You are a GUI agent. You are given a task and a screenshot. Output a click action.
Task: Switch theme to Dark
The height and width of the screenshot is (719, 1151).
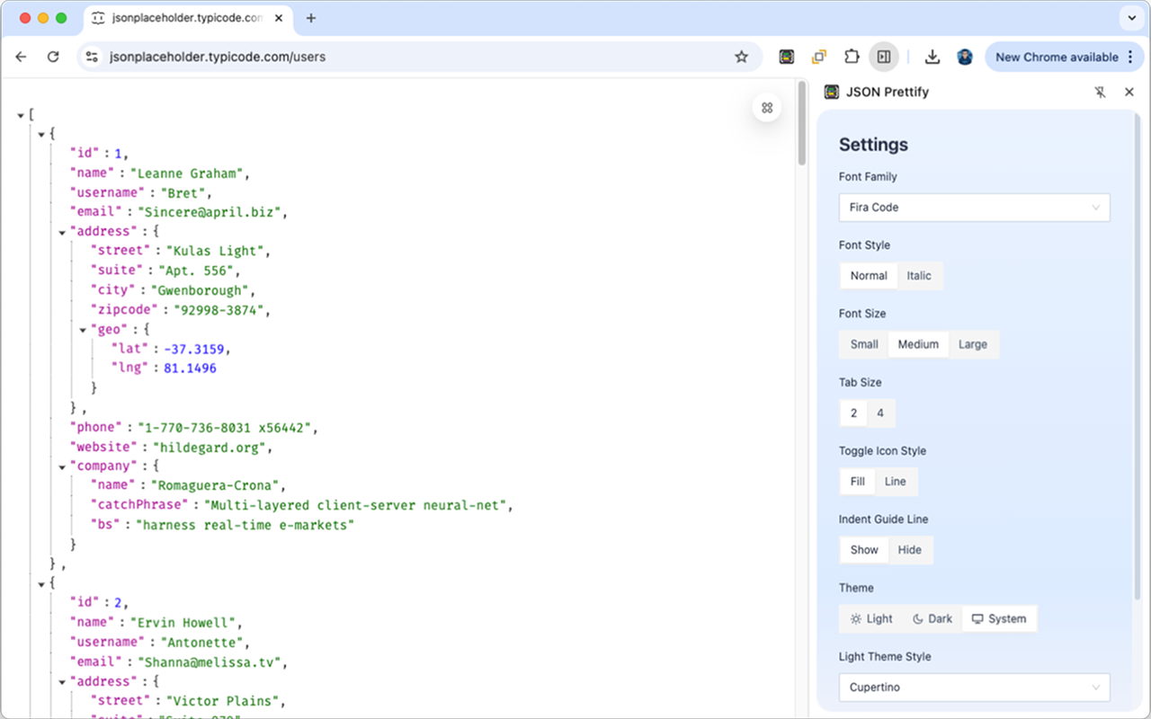(932, 619)
